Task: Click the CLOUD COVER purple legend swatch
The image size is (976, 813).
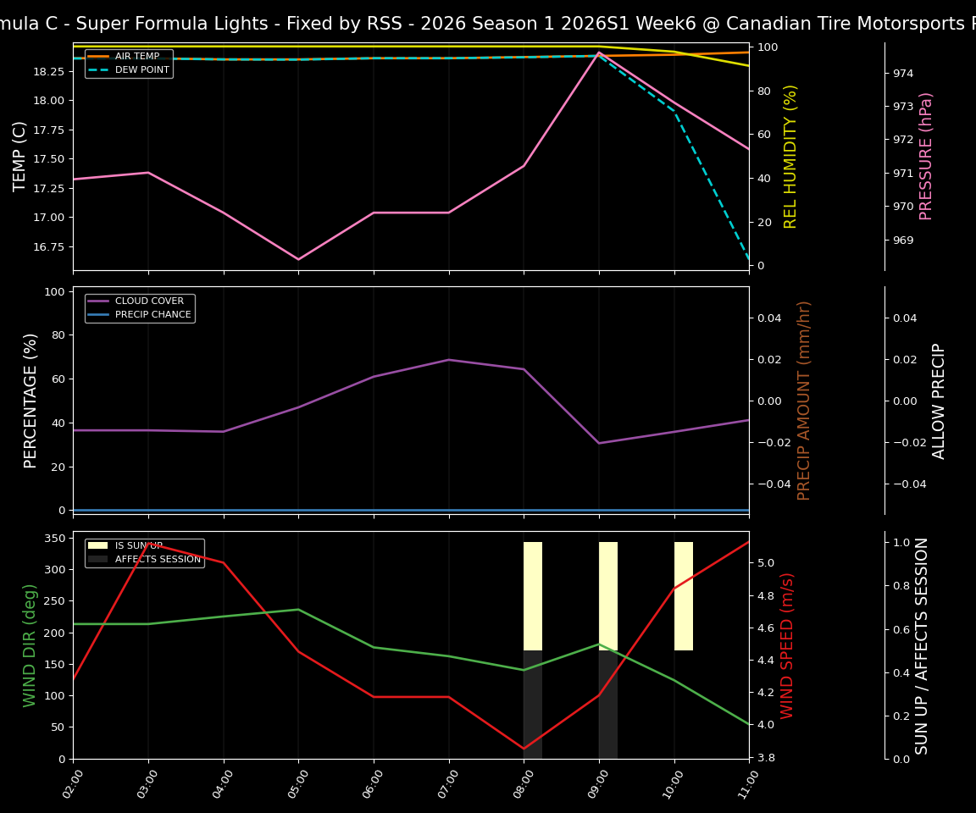Action: click(99, 301)
